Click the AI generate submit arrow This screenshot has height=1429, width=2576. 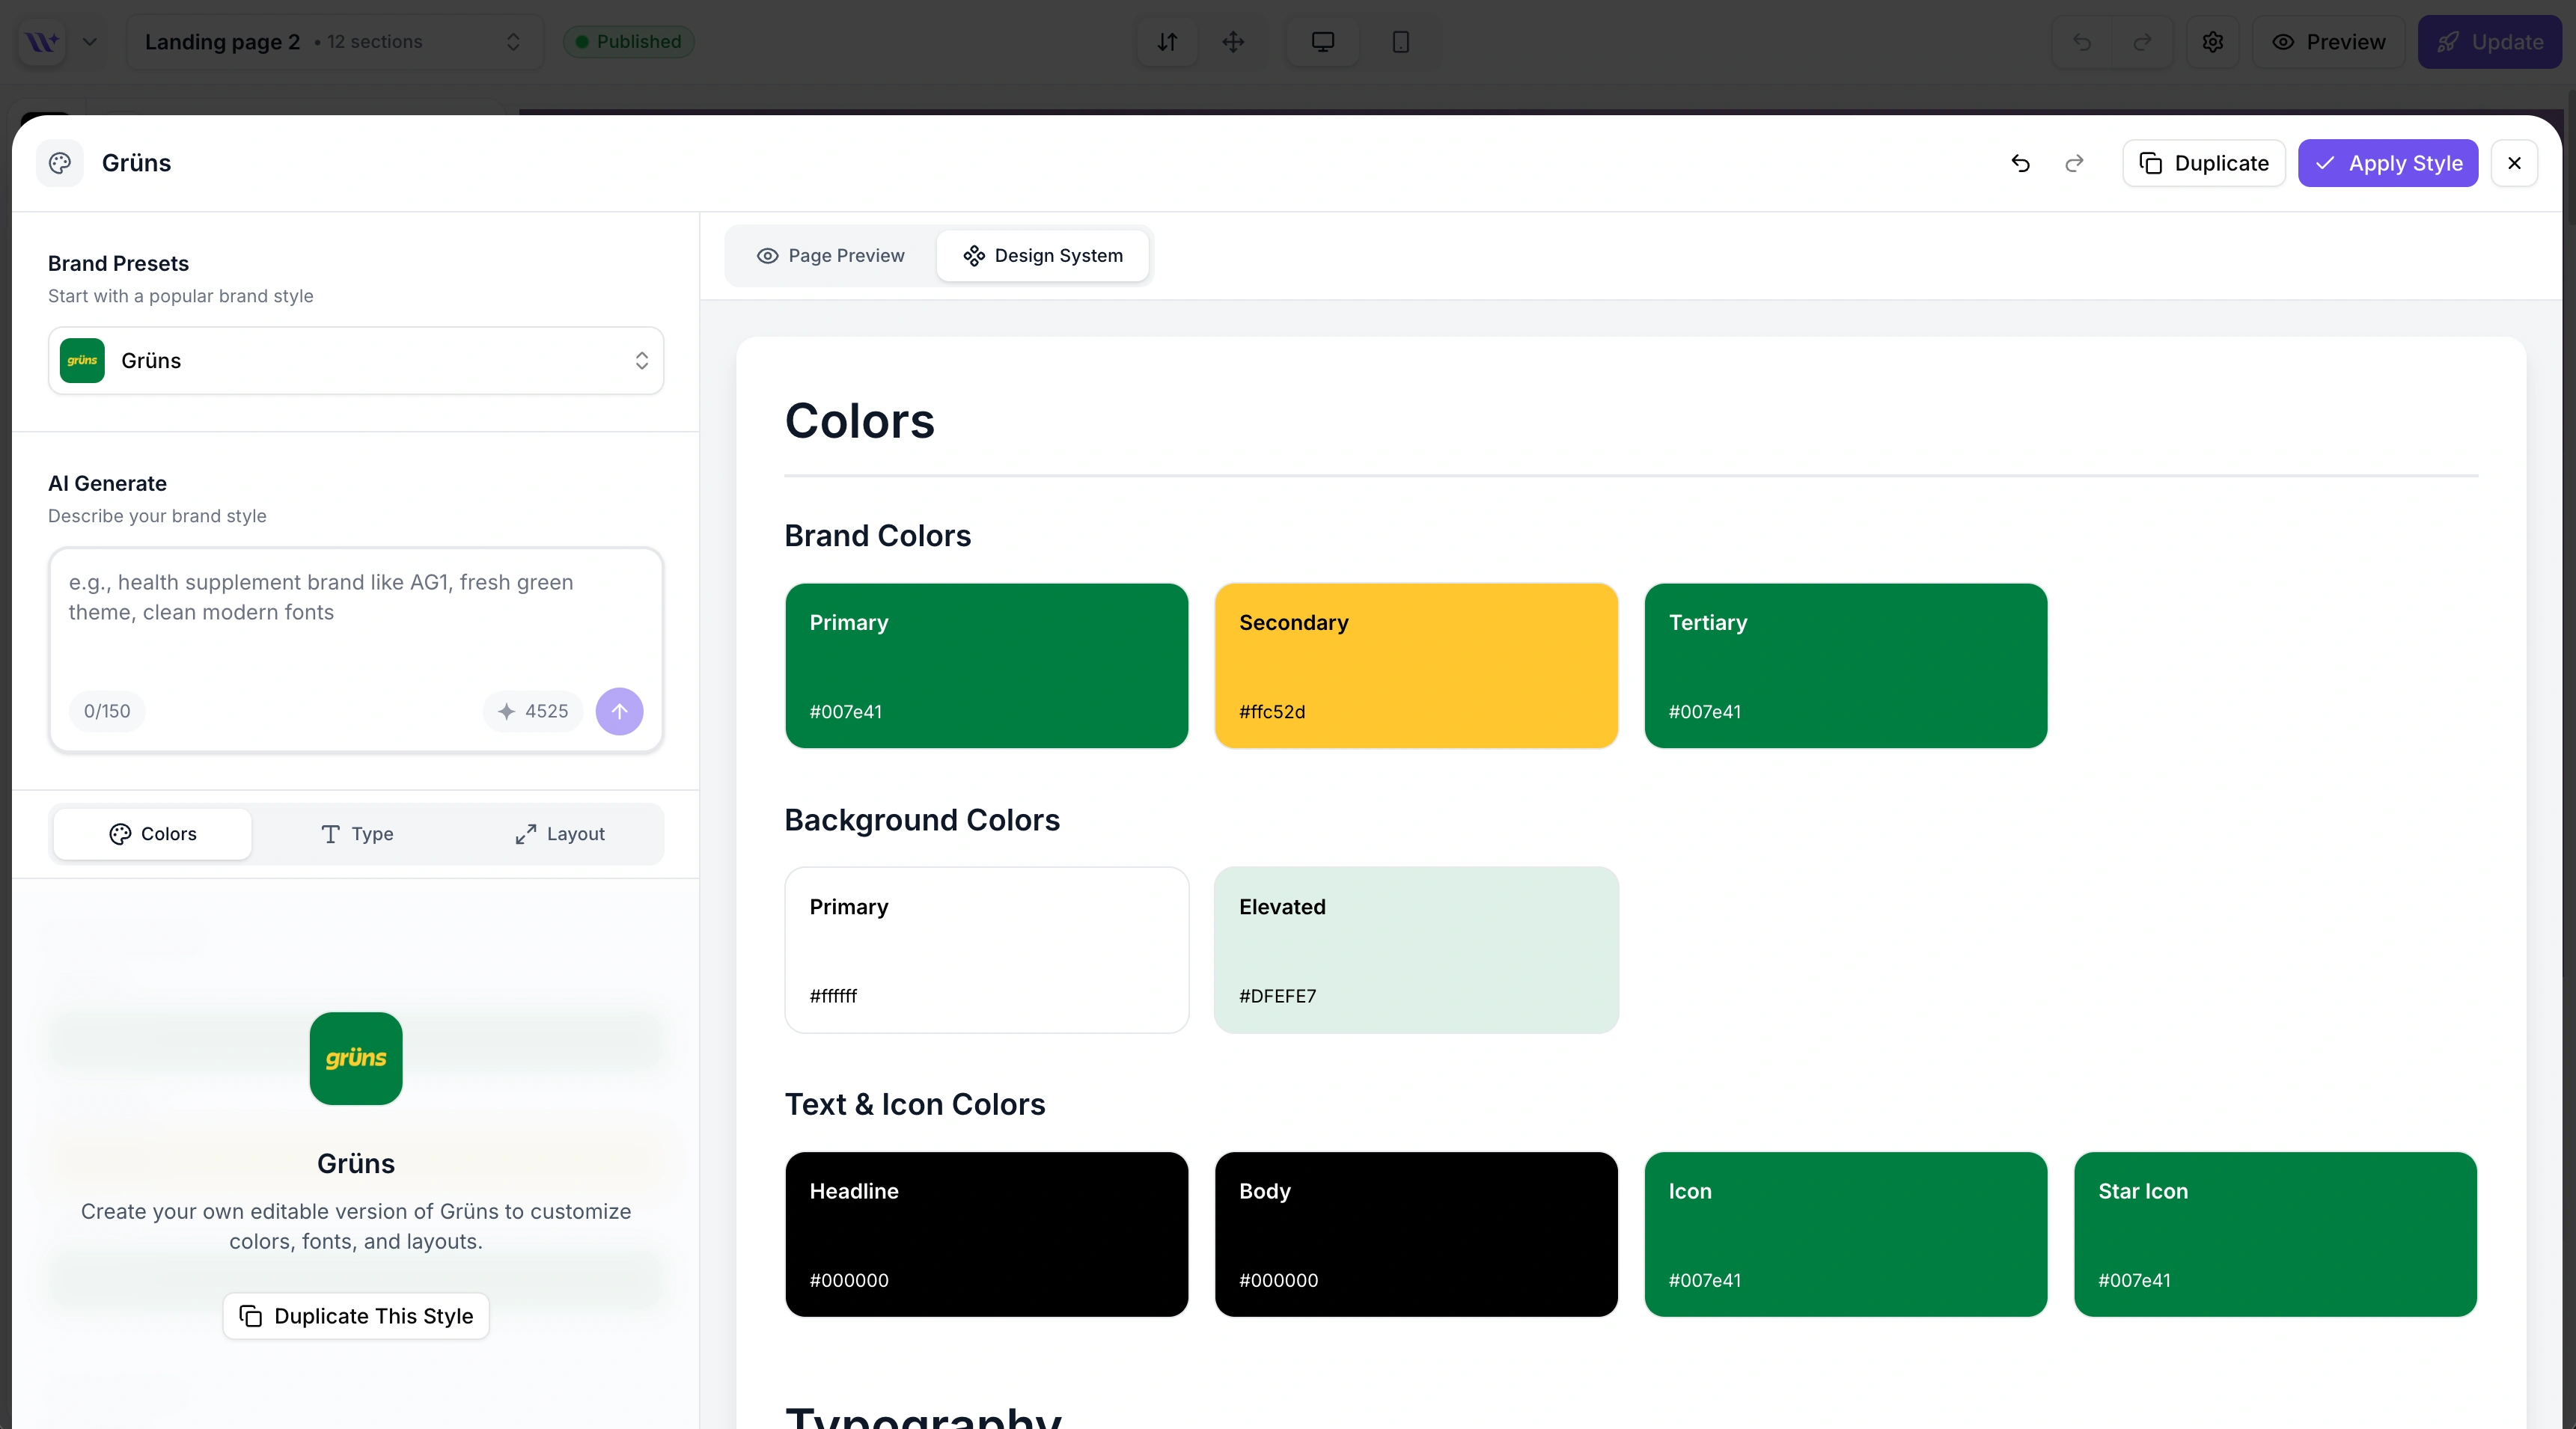(x=619, y=711)
